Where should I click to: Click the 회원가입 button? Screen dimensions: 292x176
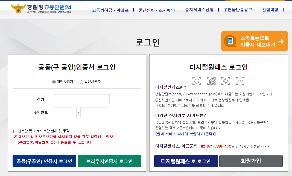tap(251, 161)
